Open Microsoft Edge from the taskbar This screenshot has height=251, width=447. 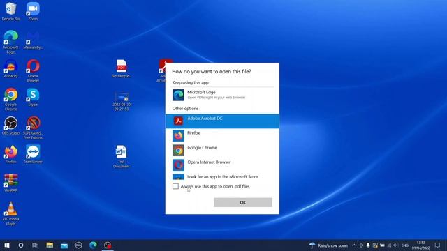[93, 245]
